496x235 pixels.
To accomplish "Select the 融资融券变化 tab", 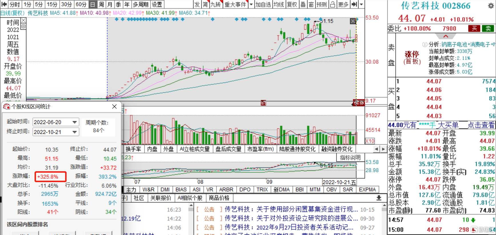I will click(x=337, y=149).
